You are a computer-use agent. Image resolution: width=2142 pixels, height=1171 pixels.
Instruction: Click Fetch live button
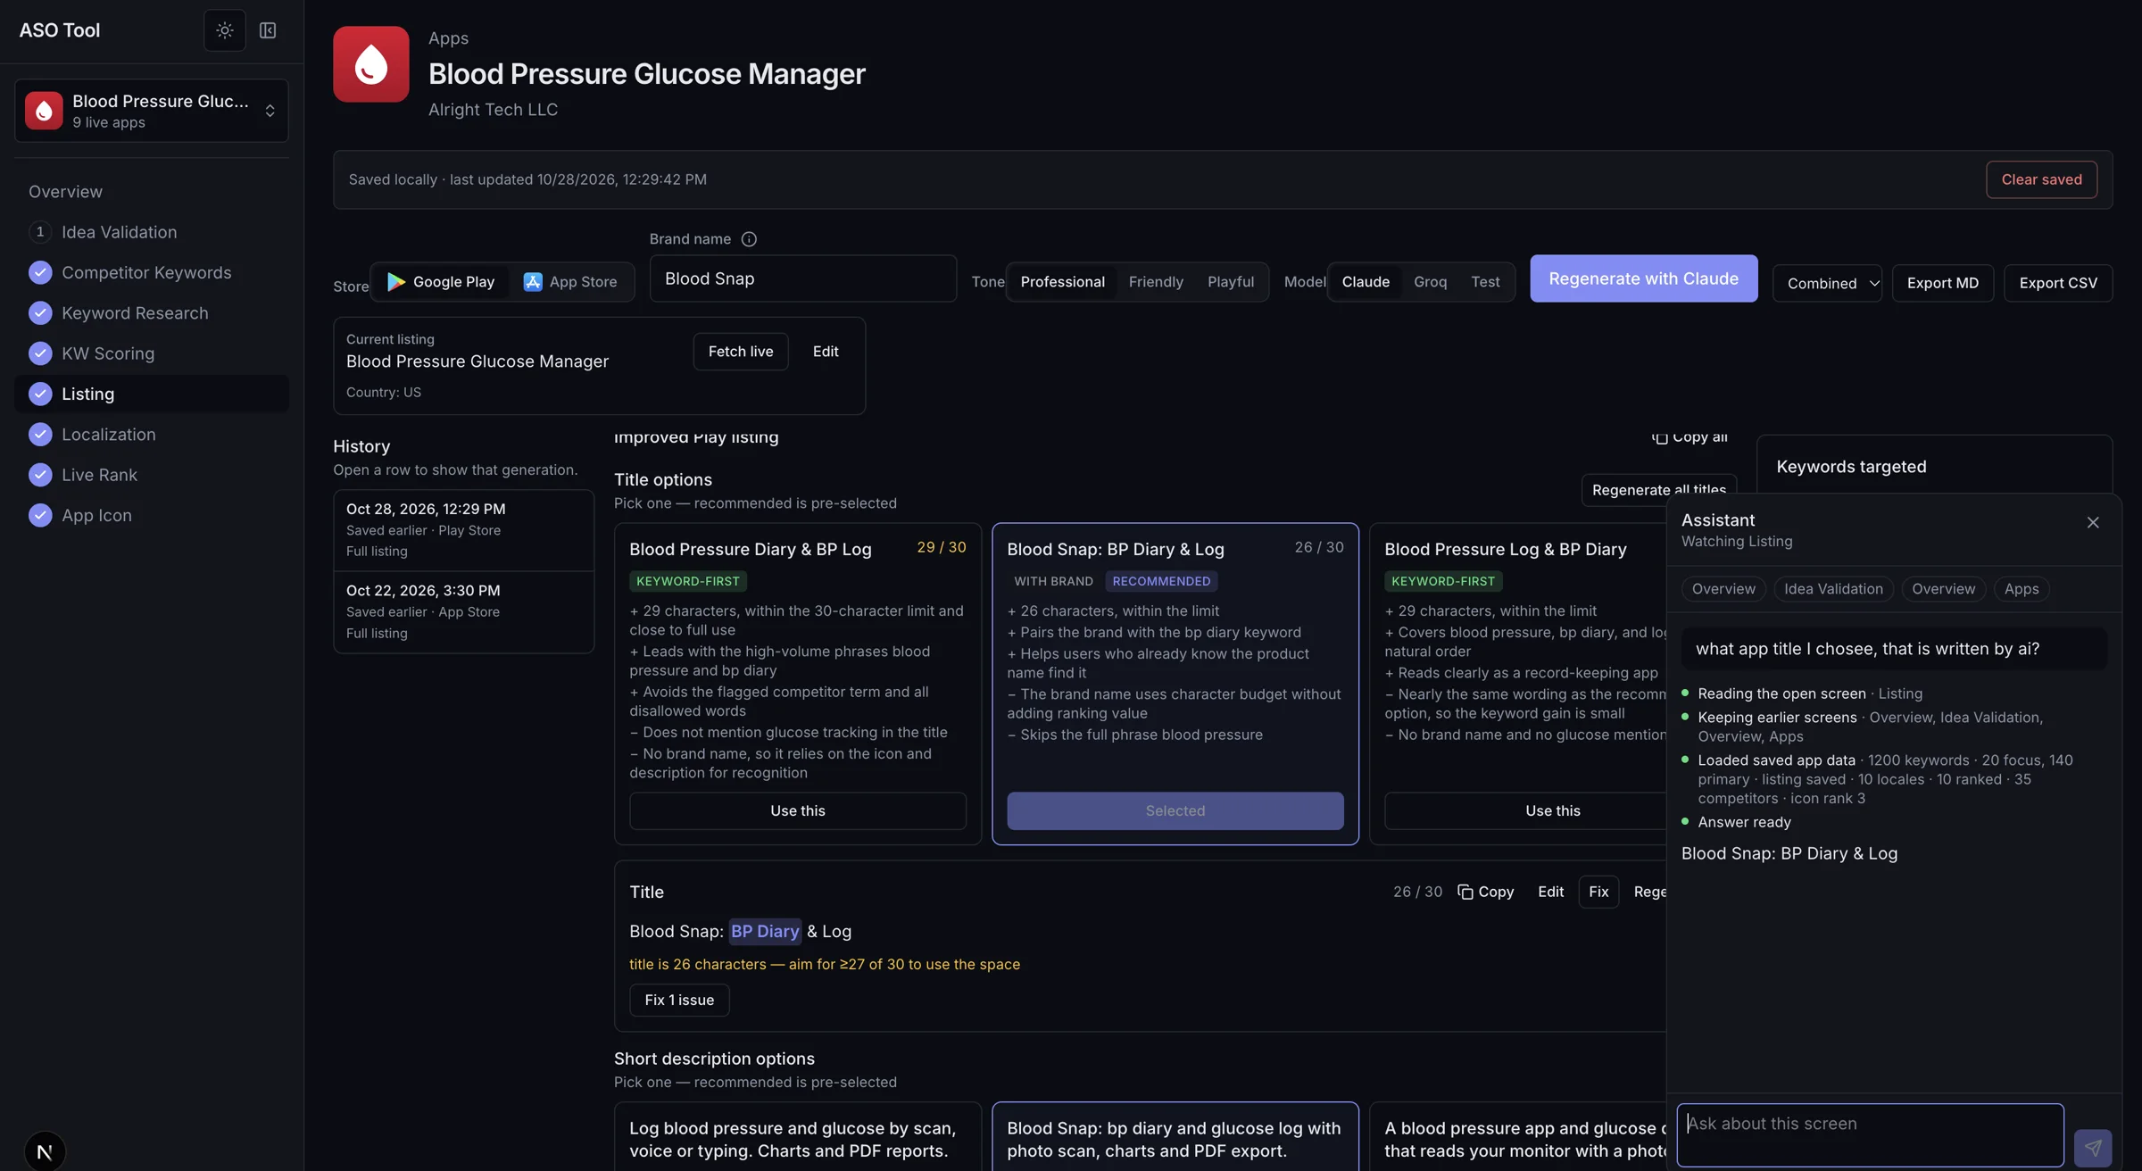tap(741, 352)
